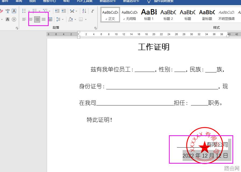Screen dimensions: 241x172
Task: Click the decrease indent icon
Action: 57,11
